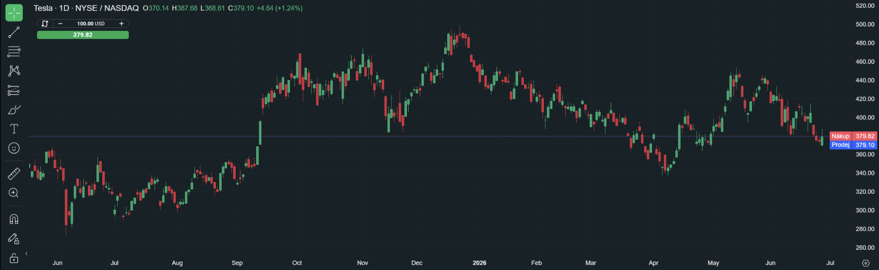Click the Nov label on time axis
Image resolution: width=879 pixels, height=270 pixels.
click(x=363, y=263)
